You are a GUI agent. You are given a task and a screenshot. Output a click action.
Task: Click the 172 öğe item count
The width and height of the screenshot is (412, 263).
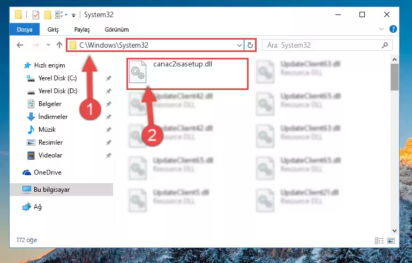[27, 240]
